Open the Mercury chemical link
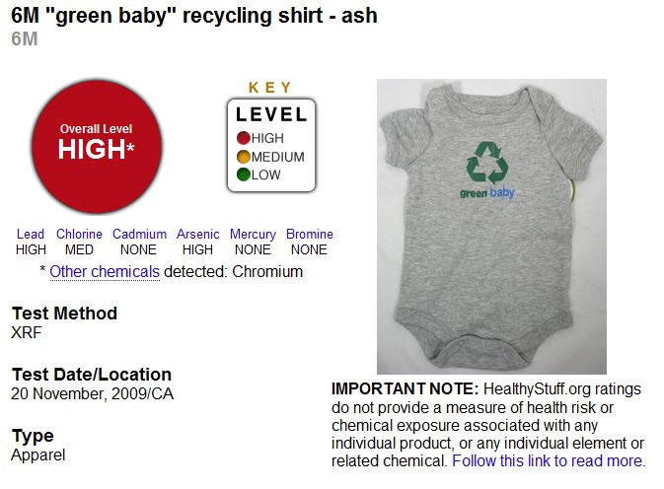664x489 pixels. click(253, 235)
